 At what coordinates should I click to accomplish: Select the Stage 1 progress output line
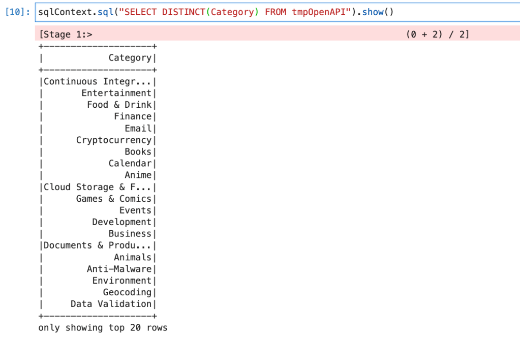tap(66, 35)
